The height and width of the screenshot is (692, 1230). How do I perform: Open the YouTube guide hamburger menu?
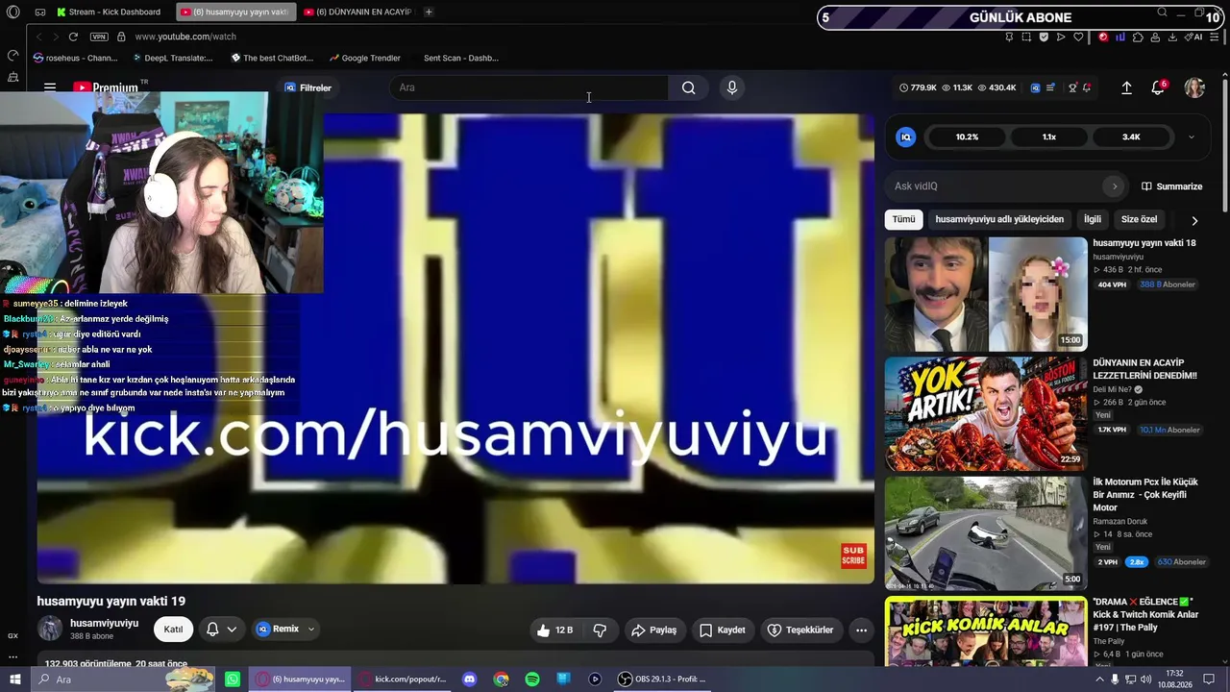tap(50, 87)
